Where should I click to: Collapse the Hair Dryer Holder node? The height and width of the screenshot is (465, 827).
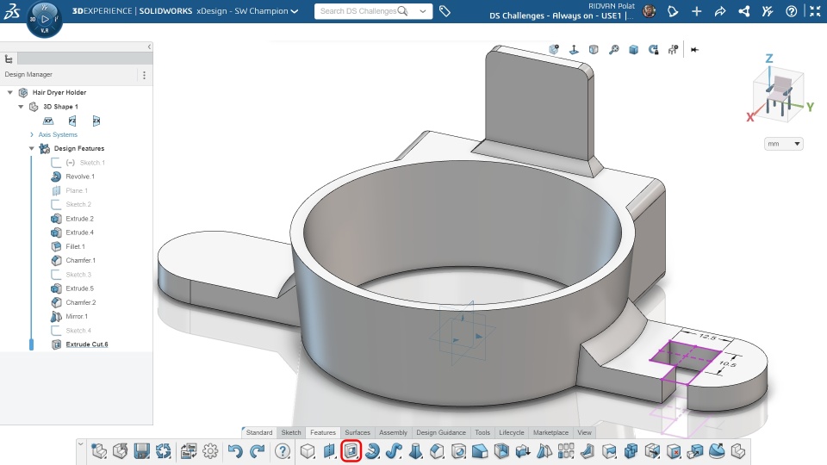[x=9, y=92]
